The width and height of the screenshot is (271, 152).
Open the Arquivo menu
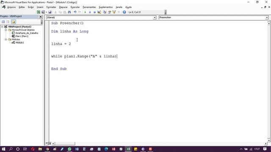(x=11, y=7)
